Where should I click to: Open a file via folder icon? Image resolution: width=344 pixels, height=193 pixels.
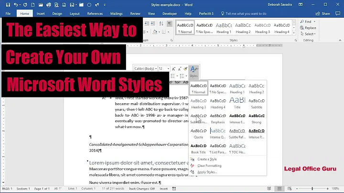[41, 5]
